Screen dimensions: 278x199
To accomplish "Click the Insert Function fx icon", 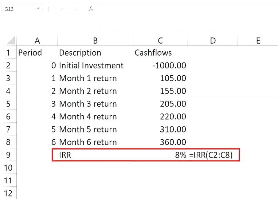I will tap(91, 9).
